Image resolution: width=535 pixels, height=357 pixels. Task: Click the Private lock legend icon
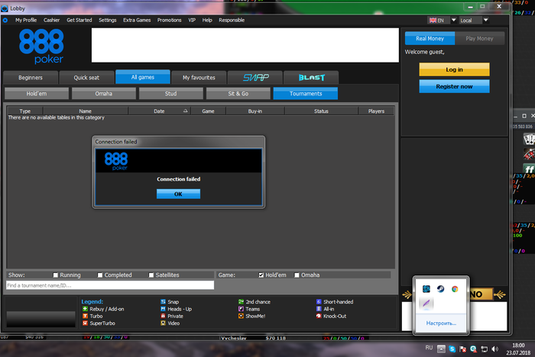coord(163,316)
